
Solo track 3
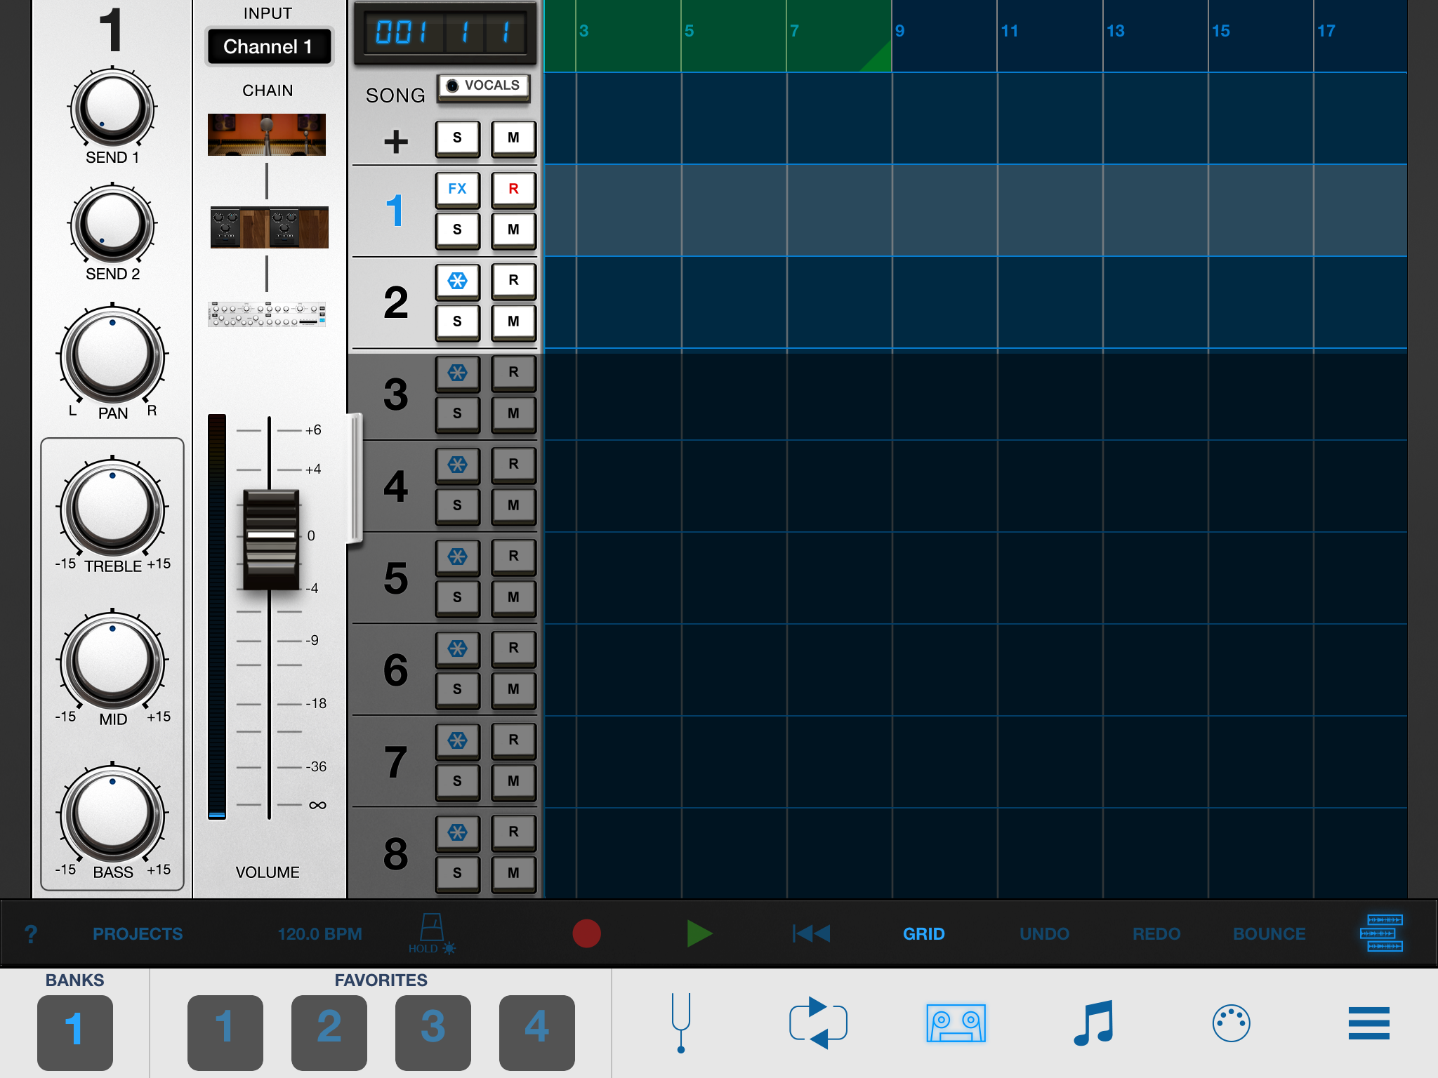pos(457,413)
